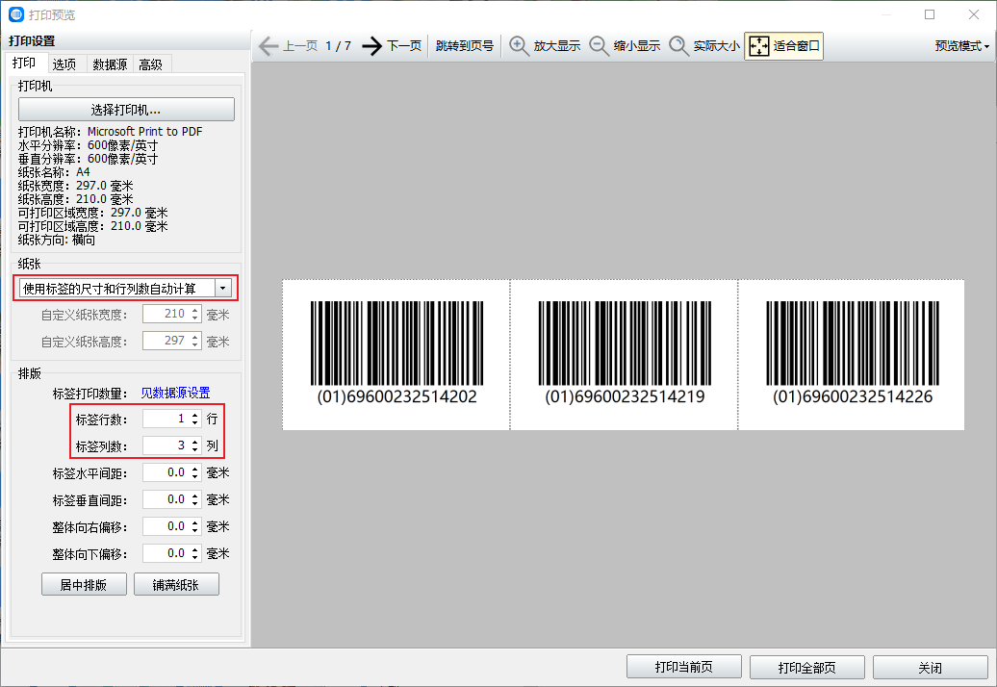Open the 数据源 tab
Viewport: 997px width, 687px height.
[x=110, y=64]
